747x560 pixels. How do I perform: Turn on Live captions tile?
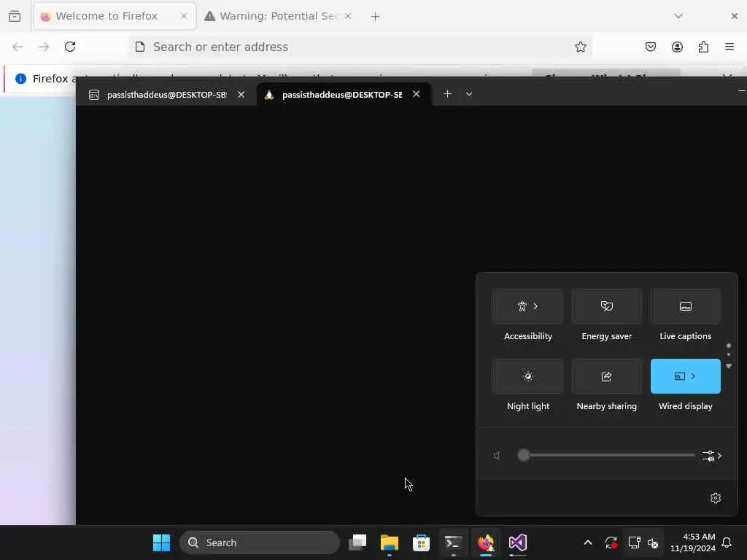click(x=685, y=306)
